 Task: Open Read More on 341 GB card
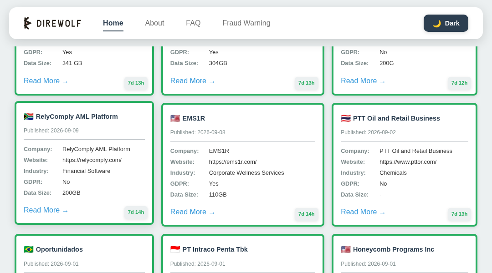46,81
